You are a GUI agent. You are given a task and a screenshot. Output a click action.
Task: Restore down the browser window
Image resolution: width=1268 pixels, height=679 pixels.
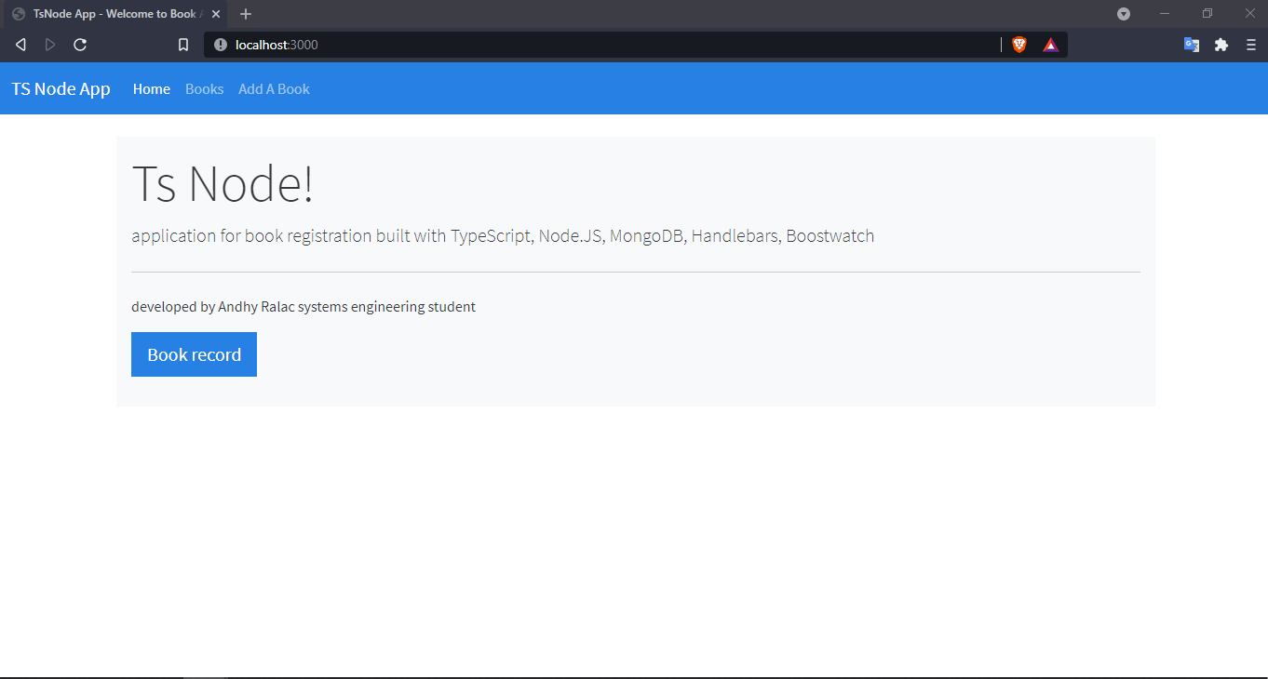pyautogui.click(x=1207, y=14)
